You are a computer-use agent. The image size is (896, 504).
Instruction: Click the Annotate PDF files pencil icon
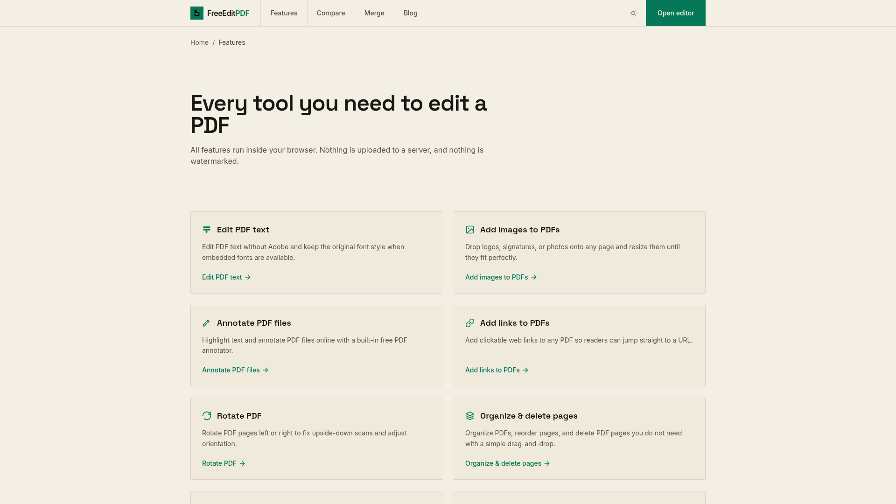pyautogui.click(x=206, y=323)
